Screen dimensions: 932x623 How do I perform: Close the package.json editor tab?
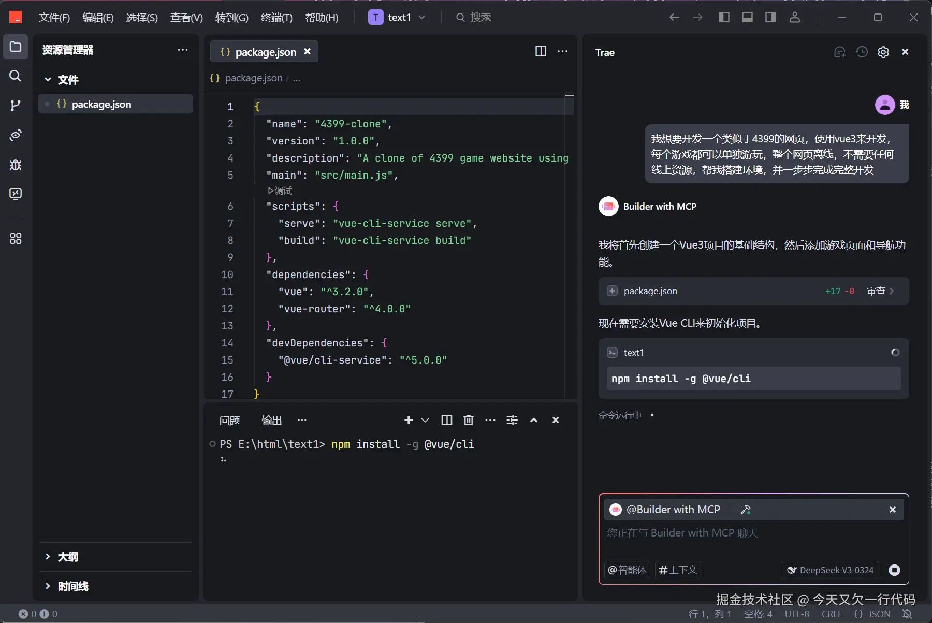point(307,51)
